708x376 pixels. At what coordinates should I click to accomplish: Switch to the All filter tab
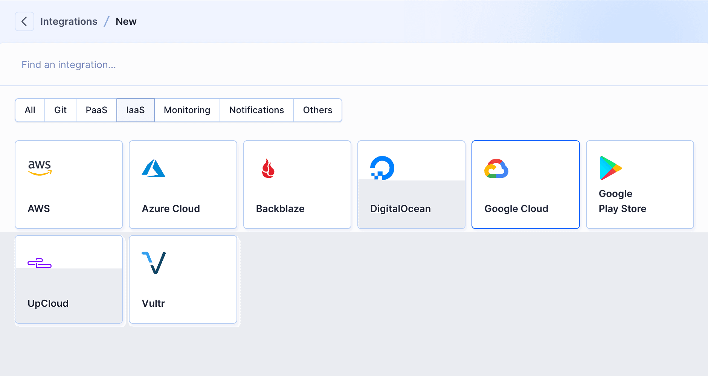coord(30,110)
